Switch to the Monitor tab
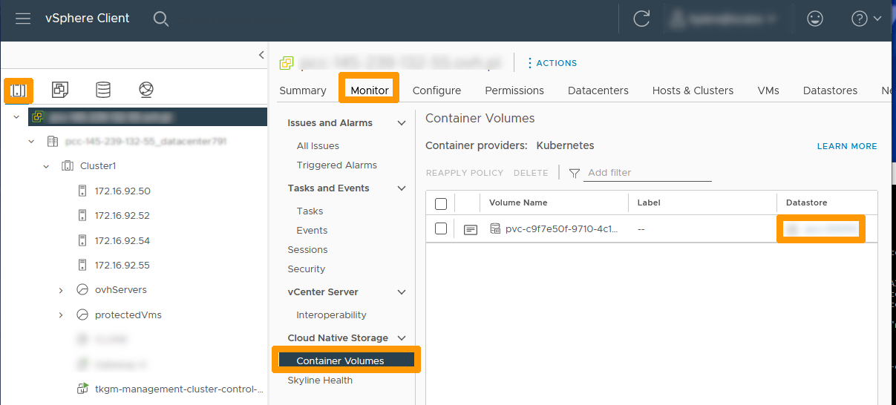Viewport: 896px width, 405px height. point(370,90)
